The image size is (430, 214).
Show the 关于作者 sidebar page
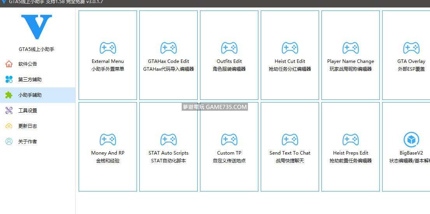click(38, 141)
